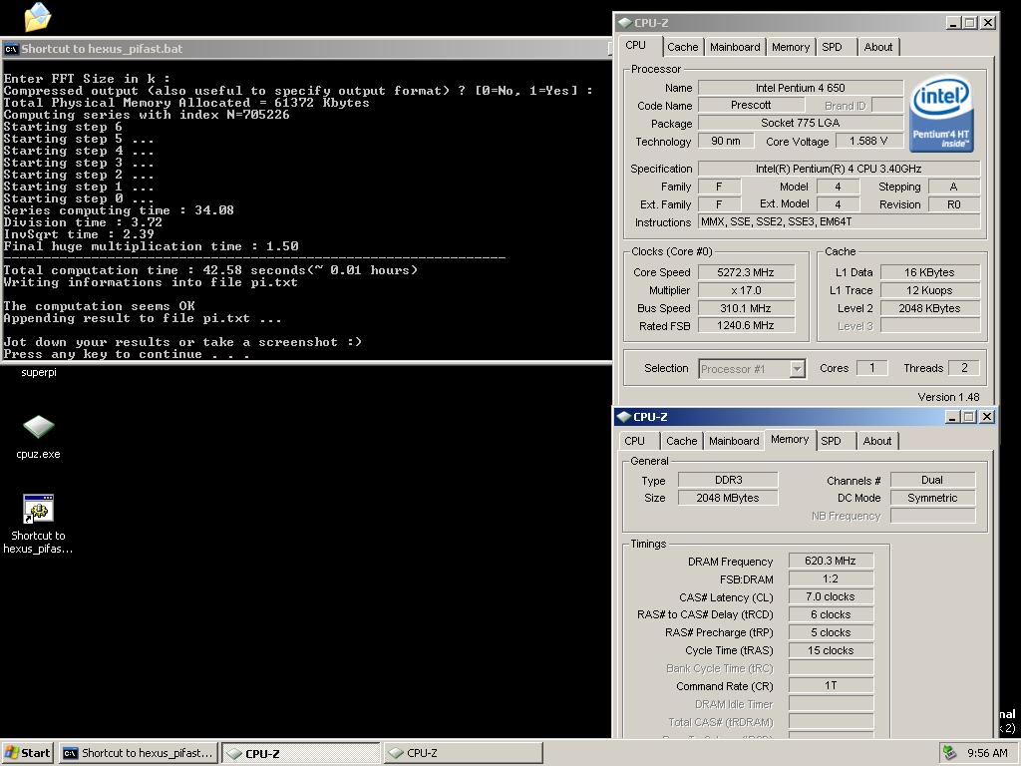Click the tRP value 5 clocks
Viewport: 1021px width, 766px height.
831,632
